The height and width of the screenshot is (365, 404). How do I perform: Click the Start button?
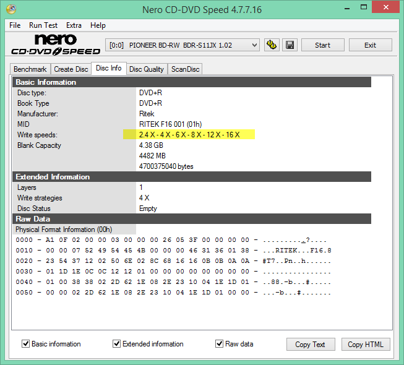322,45
